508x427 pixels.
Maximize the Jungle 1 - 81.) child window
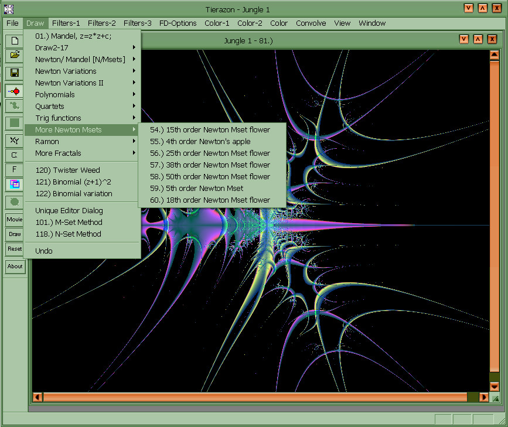(478, 39)
